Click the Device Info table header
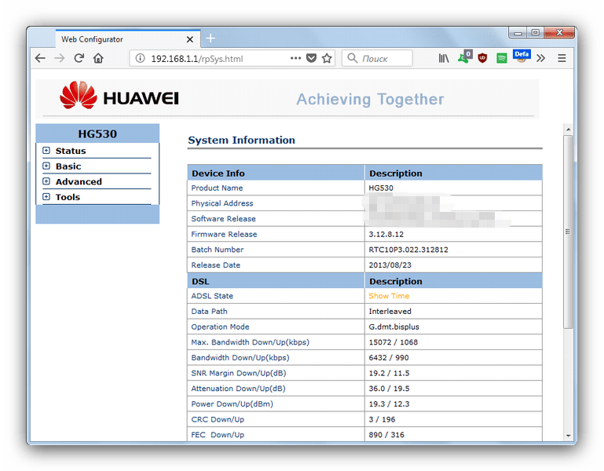Screen dimensions: 604x471 pos(218,173)
